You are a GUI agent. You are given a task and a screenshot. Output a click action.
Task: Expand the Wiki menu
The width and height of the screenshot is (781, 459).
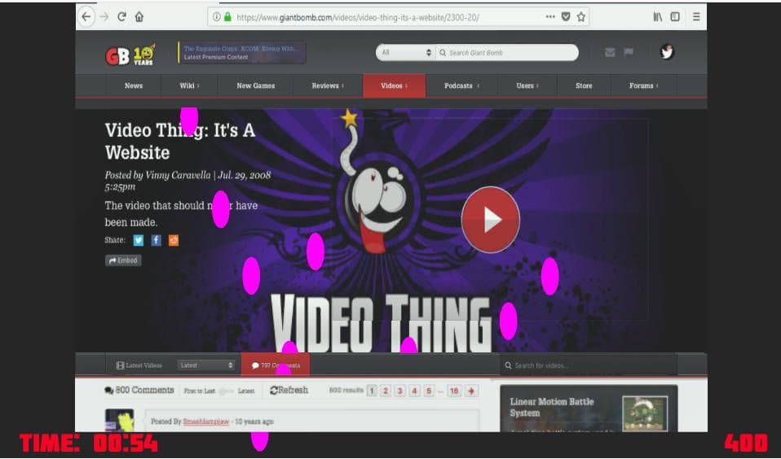[189, 85]
